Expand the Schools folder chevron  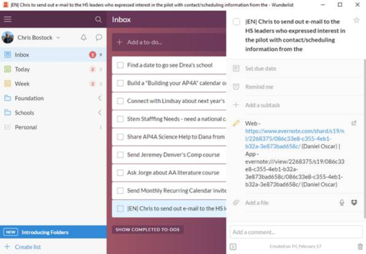[100, 113]
